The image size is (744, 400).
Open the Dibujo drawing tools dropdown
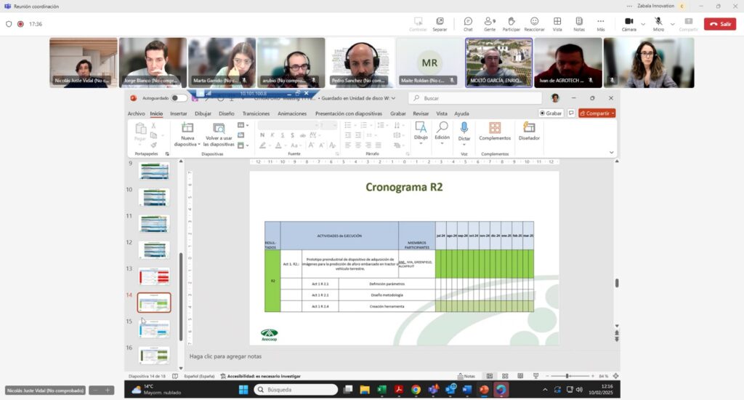click(x=421, y=133)
